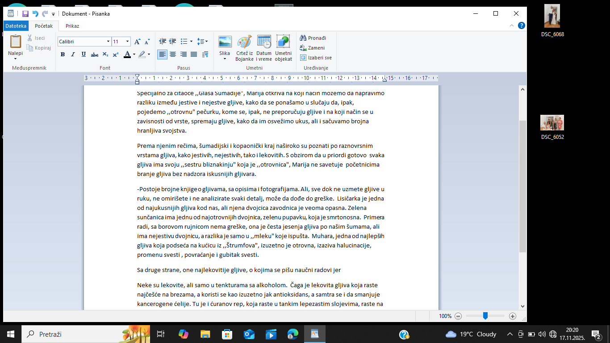Click the zoom slider handle
The width and height of the screenshot is (610, 343).
point(485,316)
